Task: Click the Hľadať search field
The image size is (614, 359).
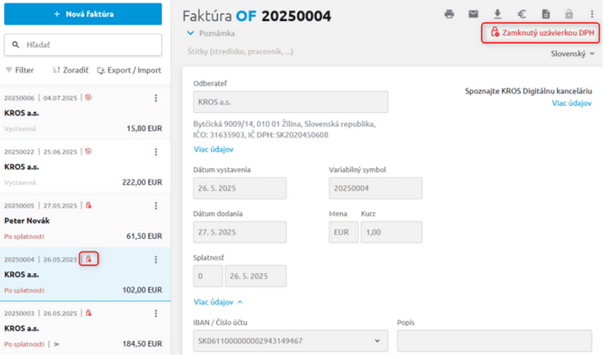Action: (83, 45)
